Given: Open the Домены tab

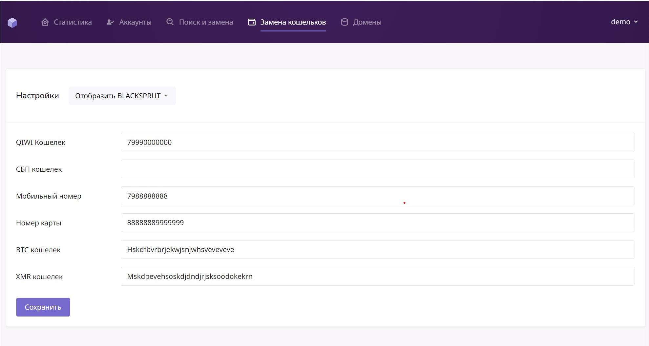Looking at the screenshot, I should pos(367,22).
